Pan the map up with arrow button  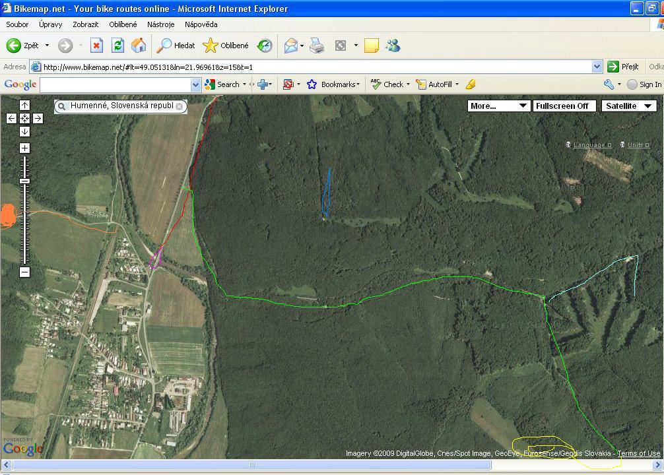tap(24, 106)
